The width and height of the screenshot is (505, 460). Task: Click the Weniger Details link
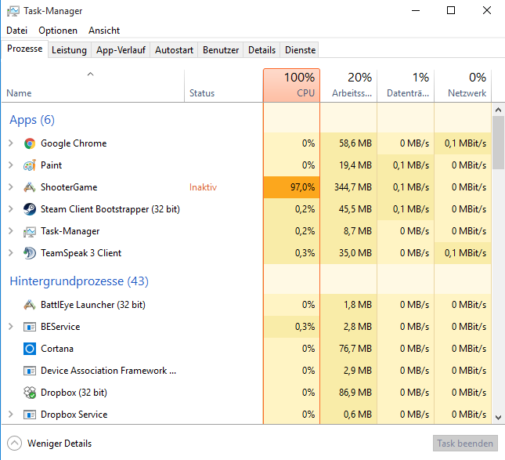point(60,444)
